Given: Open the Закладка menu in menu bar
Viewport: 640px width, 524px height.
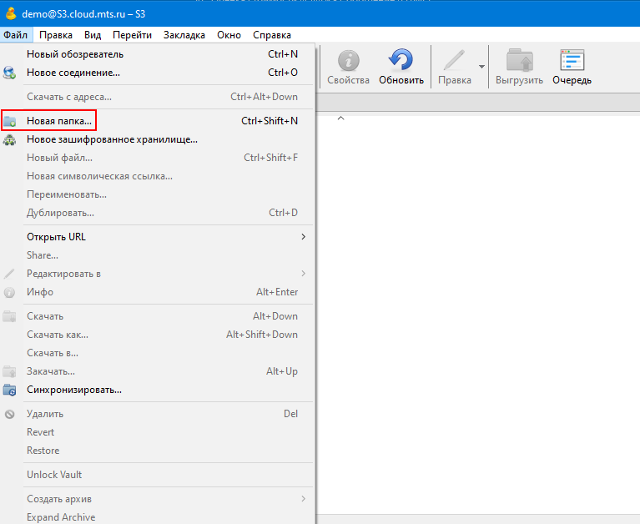Looking at the screenshot, I should click(x=184, y=35).
